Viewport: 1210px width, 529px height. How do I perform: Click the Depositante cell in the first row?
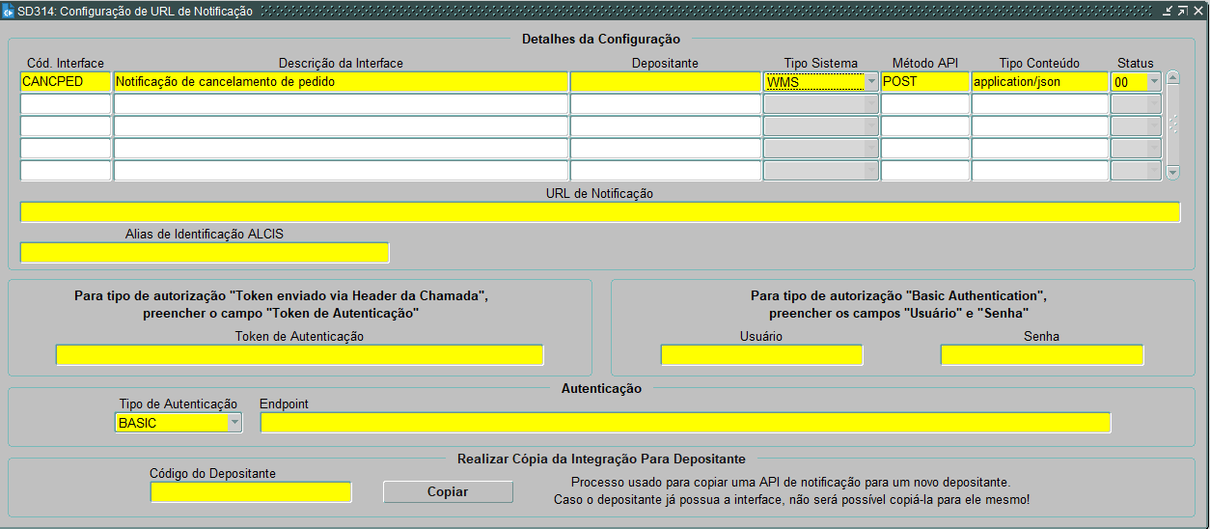(x=666, y=82)
